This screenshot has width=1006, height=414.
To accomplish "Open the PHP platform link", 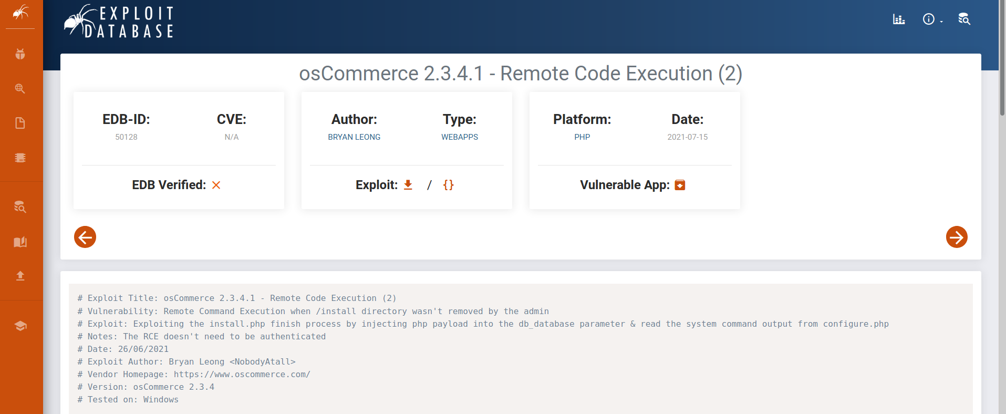I will click(582, 137).
